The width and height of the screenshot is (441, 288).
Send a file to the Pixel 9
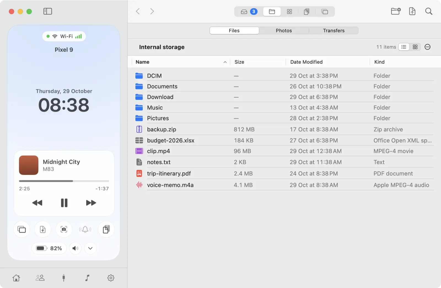43,229
